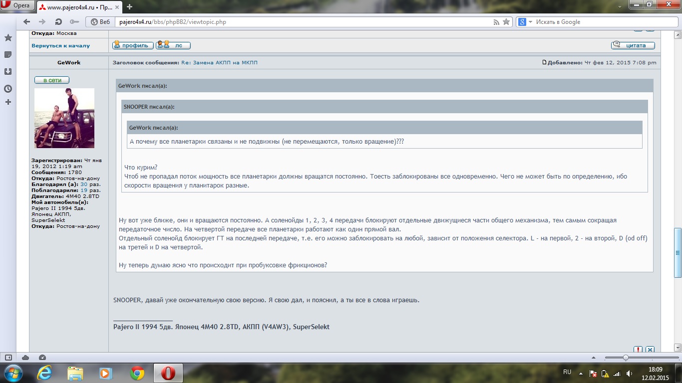Show hidden system tray icons
The height and width of the screenshot is (383, 682).
(580, 373)
